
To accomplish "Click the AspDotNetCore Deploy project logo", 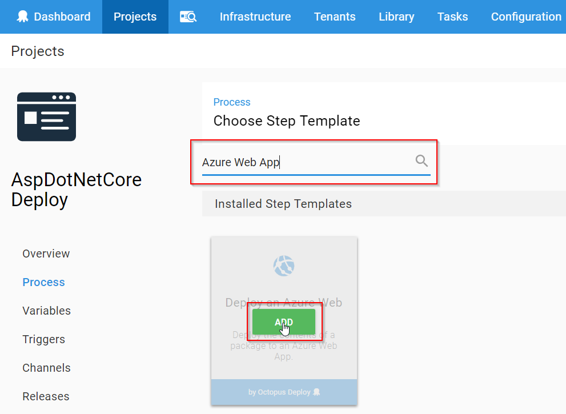I will [x=47, y=116].
